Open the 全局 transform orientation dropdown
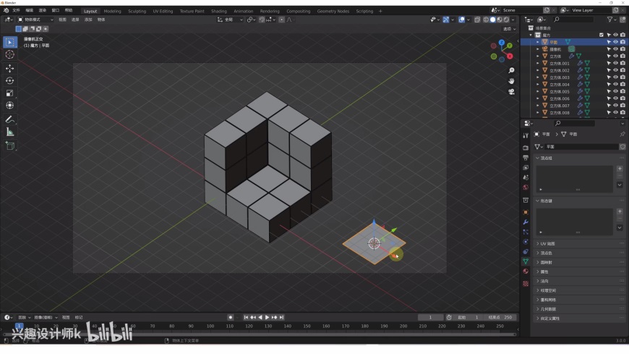The image size is (629, 354). (230, 20)
